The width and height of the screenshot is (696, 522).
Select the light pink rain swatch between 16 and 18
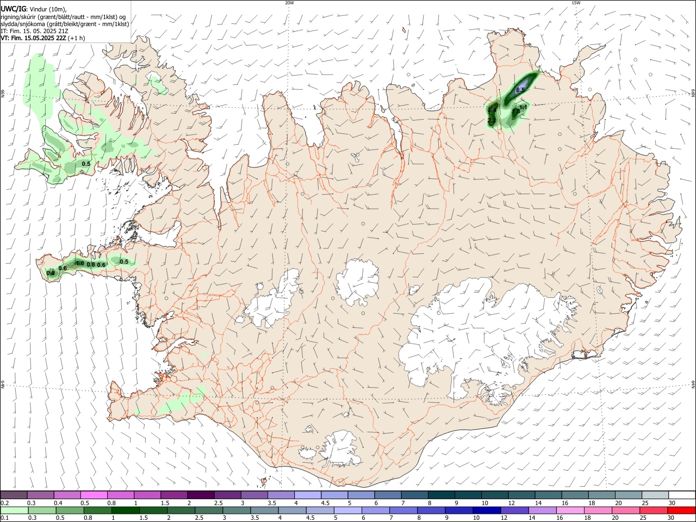click(x=570, y=510)
